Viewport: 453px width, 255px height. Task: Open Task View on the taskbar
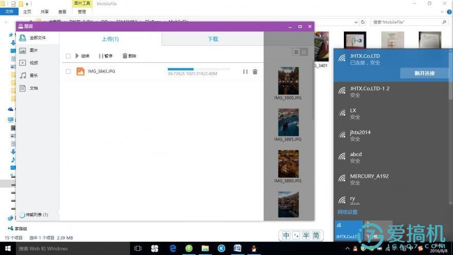(138, 248)
